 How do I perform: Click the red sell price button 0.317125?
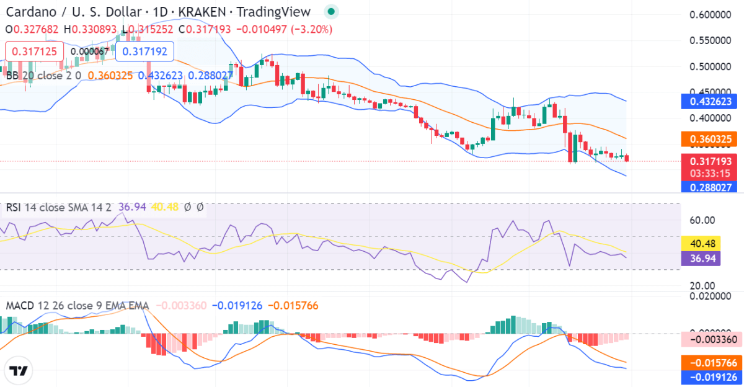click(34, 51)
